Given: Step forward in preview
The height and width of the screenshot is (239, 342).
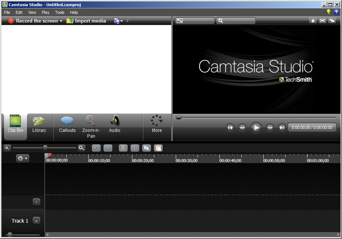Looking at the screenshot, I should 270,127.
